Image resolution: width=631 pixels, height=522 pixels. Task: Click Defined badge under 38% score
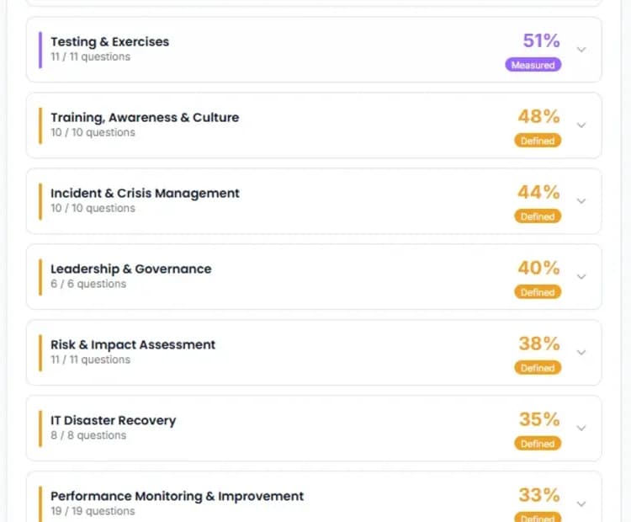538,368
